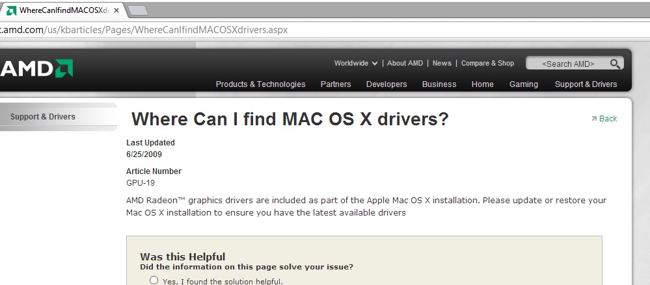Image resolution: width=650 pixels, height=285 pixels.
Task: Open the Gaming navigation item
Action: point(523,84)
